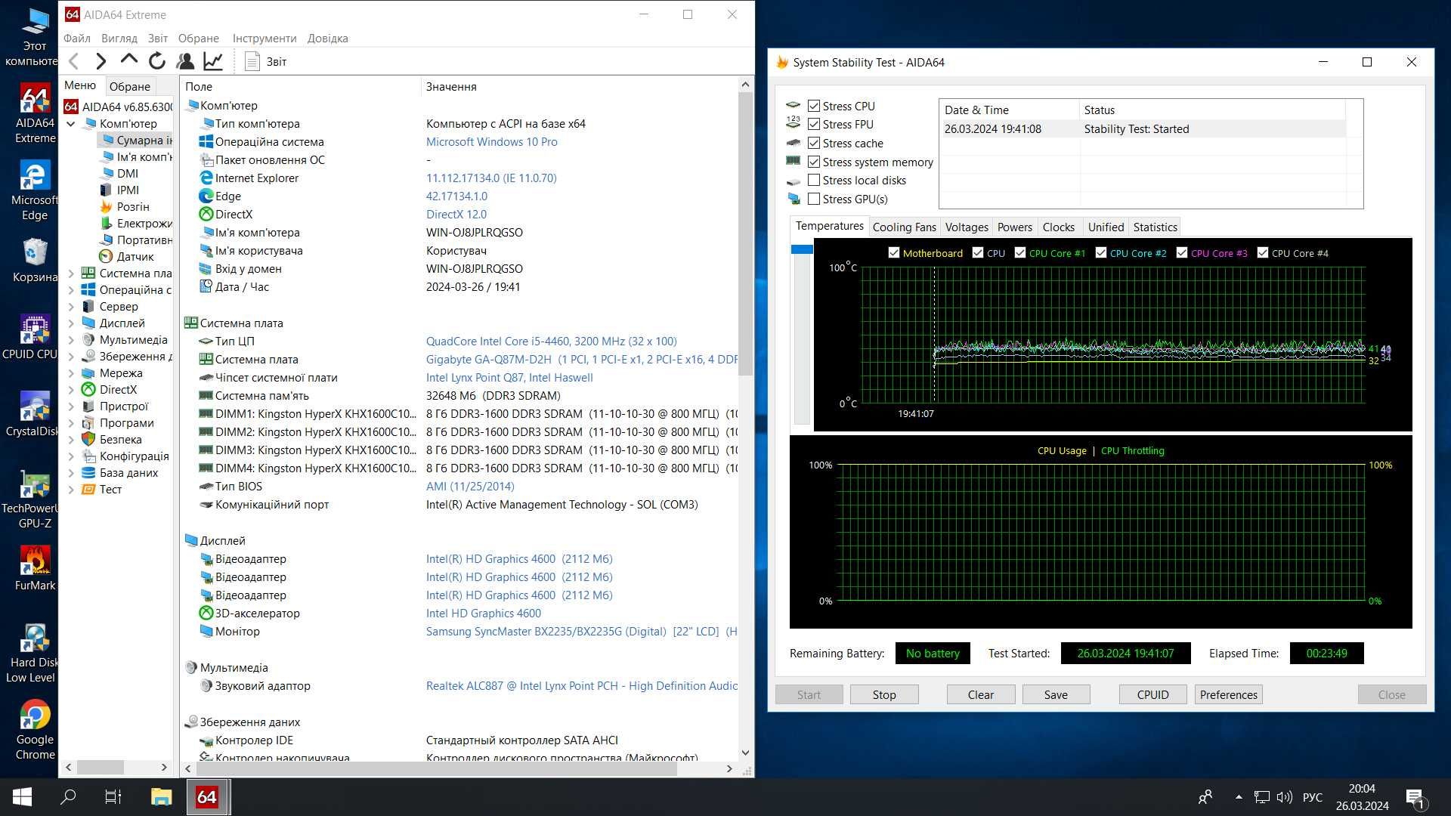Screen dimensions: 1451x816
Task: Open File Explorer from taskbar
Action: (161, 796)
